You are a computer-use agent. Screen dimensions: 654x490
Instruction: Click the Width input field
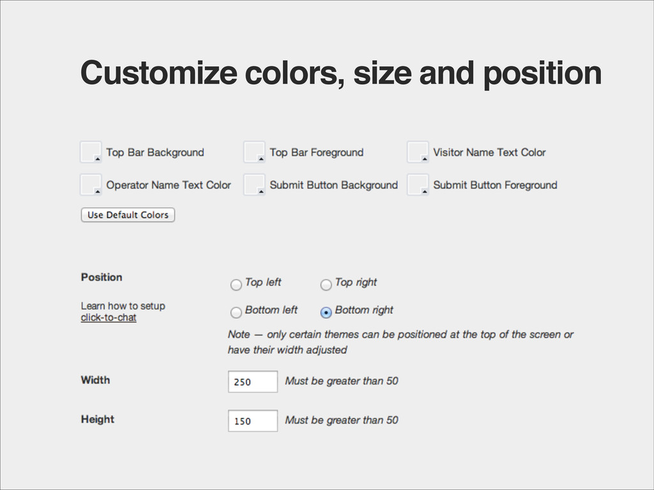point(253,382)
